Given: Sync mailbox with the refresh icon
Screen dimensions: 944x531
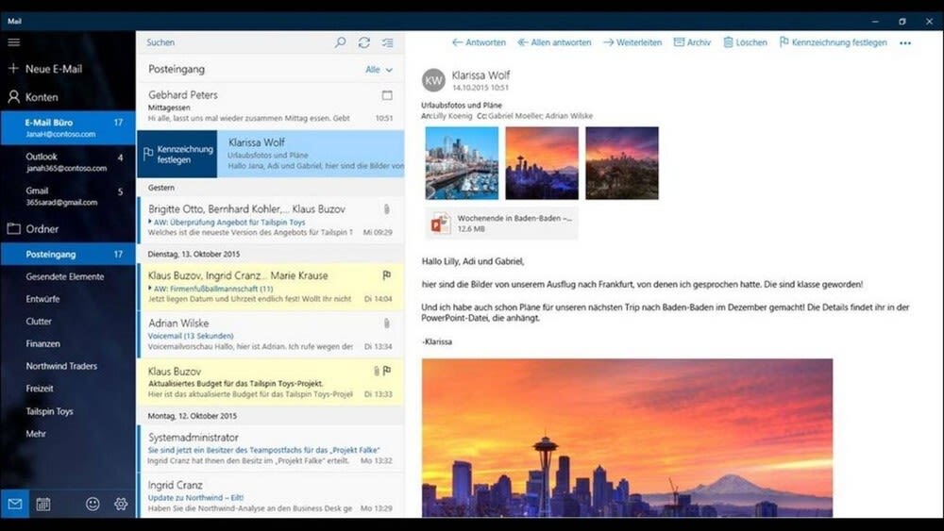Looking at the screenshot, I should click(364, 42).
